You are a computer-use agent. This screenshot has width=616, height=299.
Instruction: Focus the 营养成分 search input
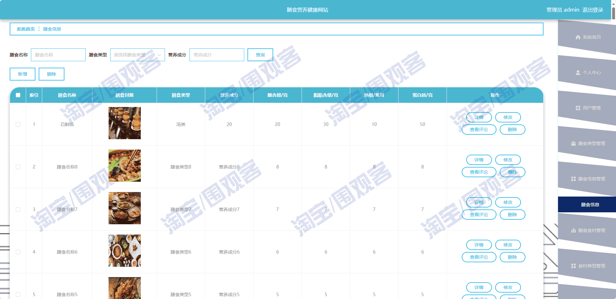point(217,55)
